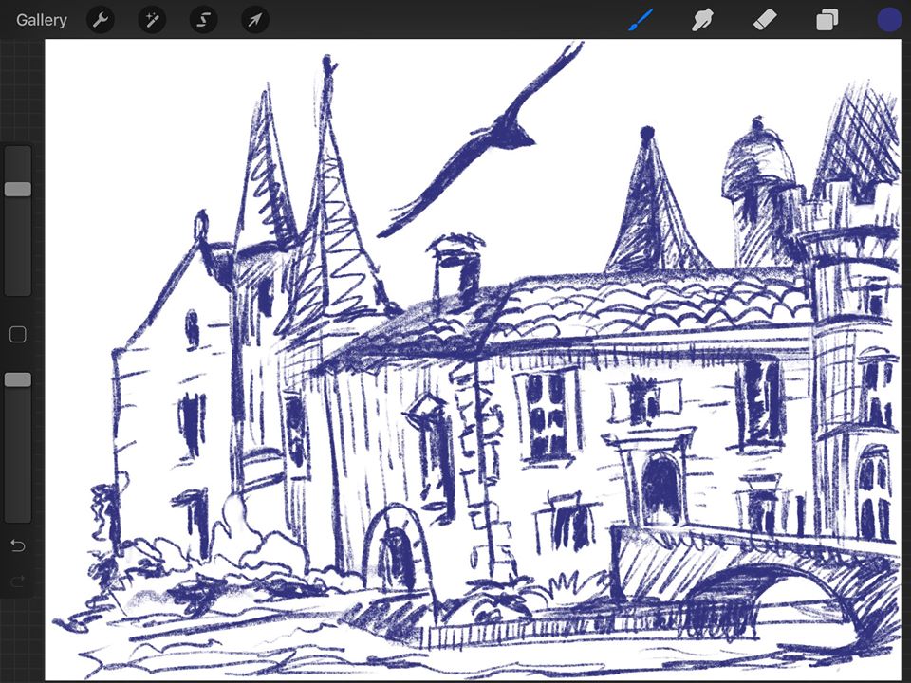Return to the Gallery
This screenshot has width=911, height=683.
41,20
